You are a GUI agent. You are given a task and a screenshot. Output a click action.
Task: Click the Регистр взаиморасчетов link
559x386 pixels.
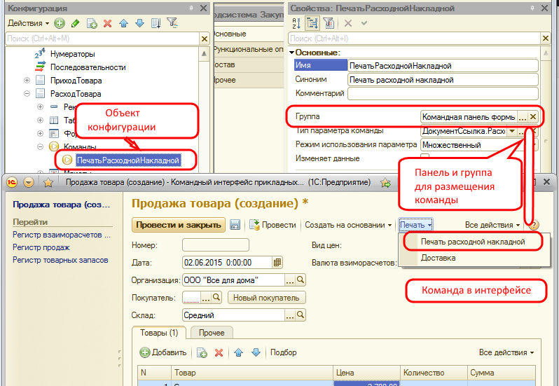(x=62, y=235)
